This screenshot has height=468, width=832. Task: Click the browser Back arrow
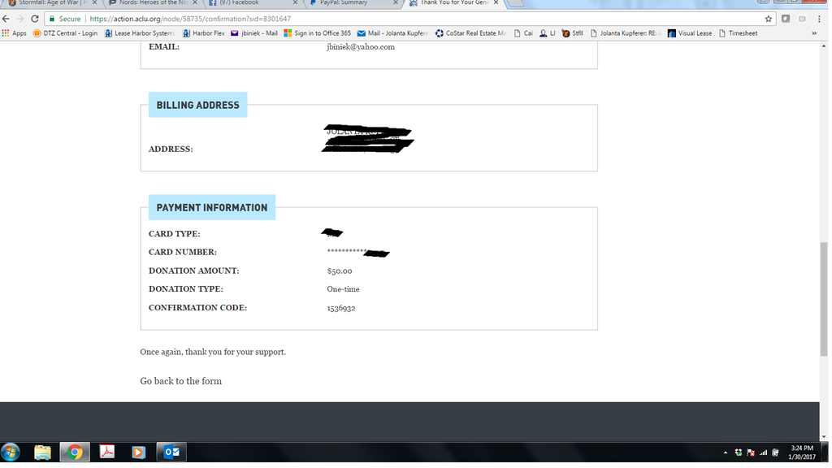point(6,19)
